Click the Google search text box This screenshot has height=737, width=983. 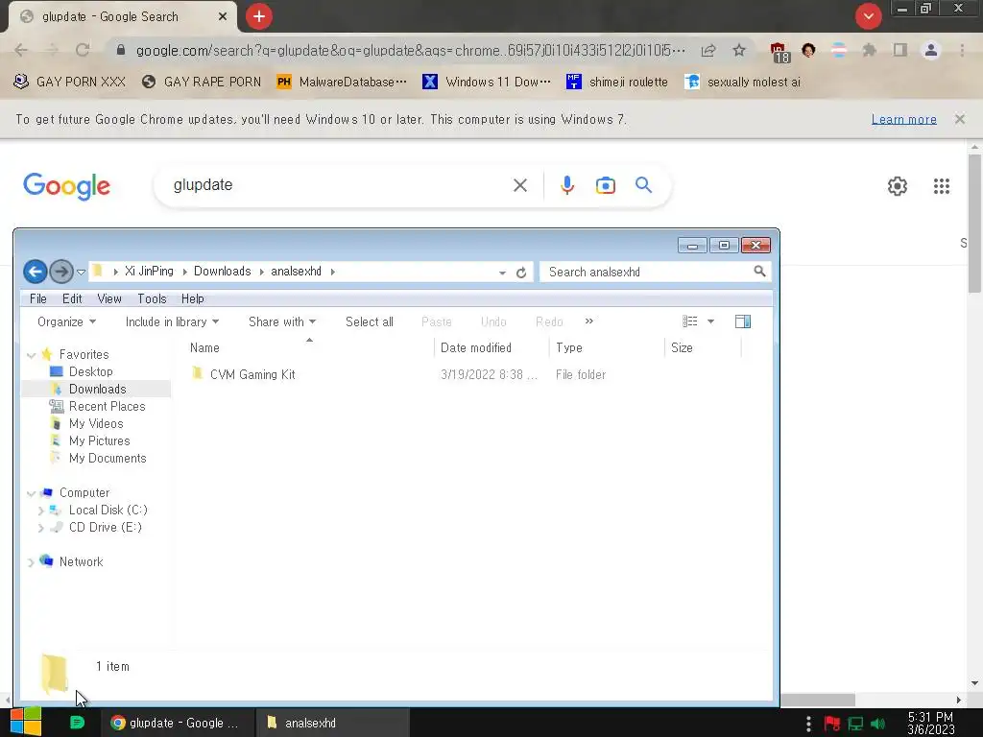point(339,185)
